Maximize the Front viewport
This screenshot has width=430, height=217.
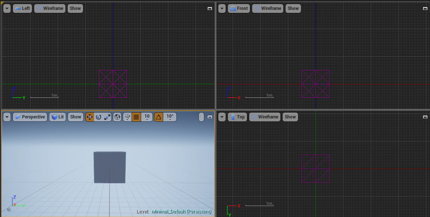425,8
